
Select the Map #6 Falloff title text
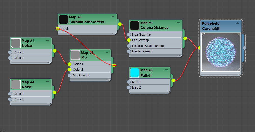click(x=146, y=73)
